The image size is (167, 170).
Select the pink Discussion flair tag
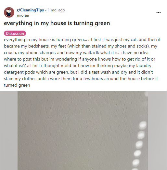(x=15, y=33)
